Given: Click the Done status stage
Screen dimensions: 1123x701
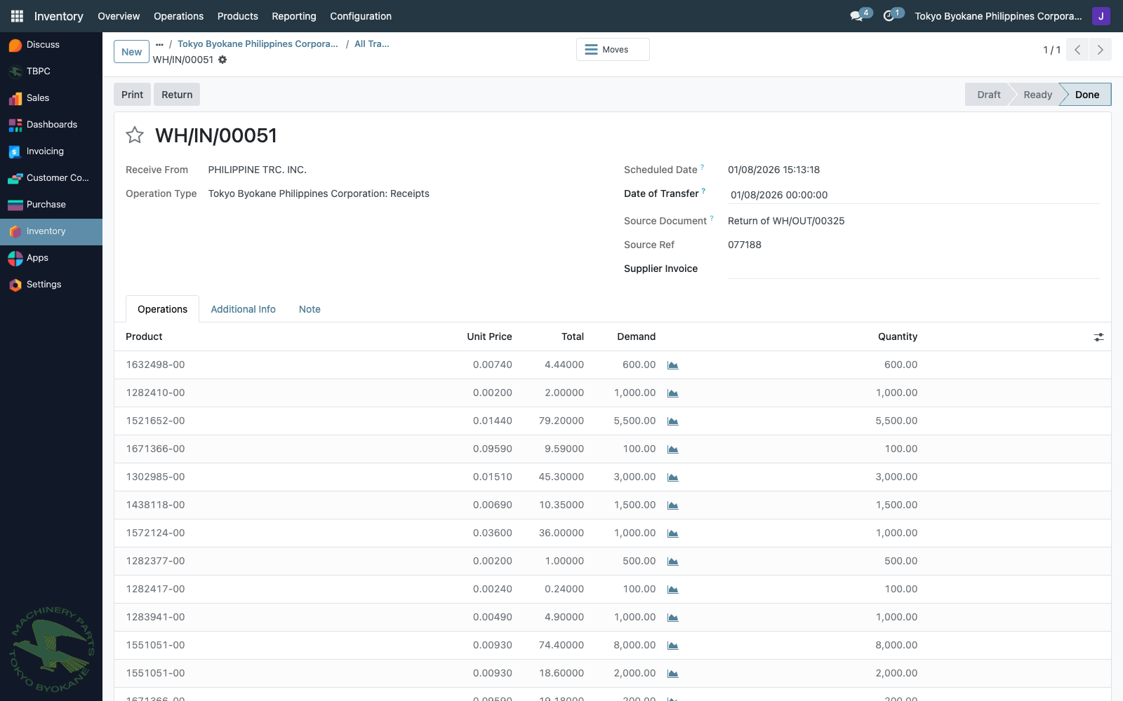Looking at the screenshot, I should tap(1087, 95).
